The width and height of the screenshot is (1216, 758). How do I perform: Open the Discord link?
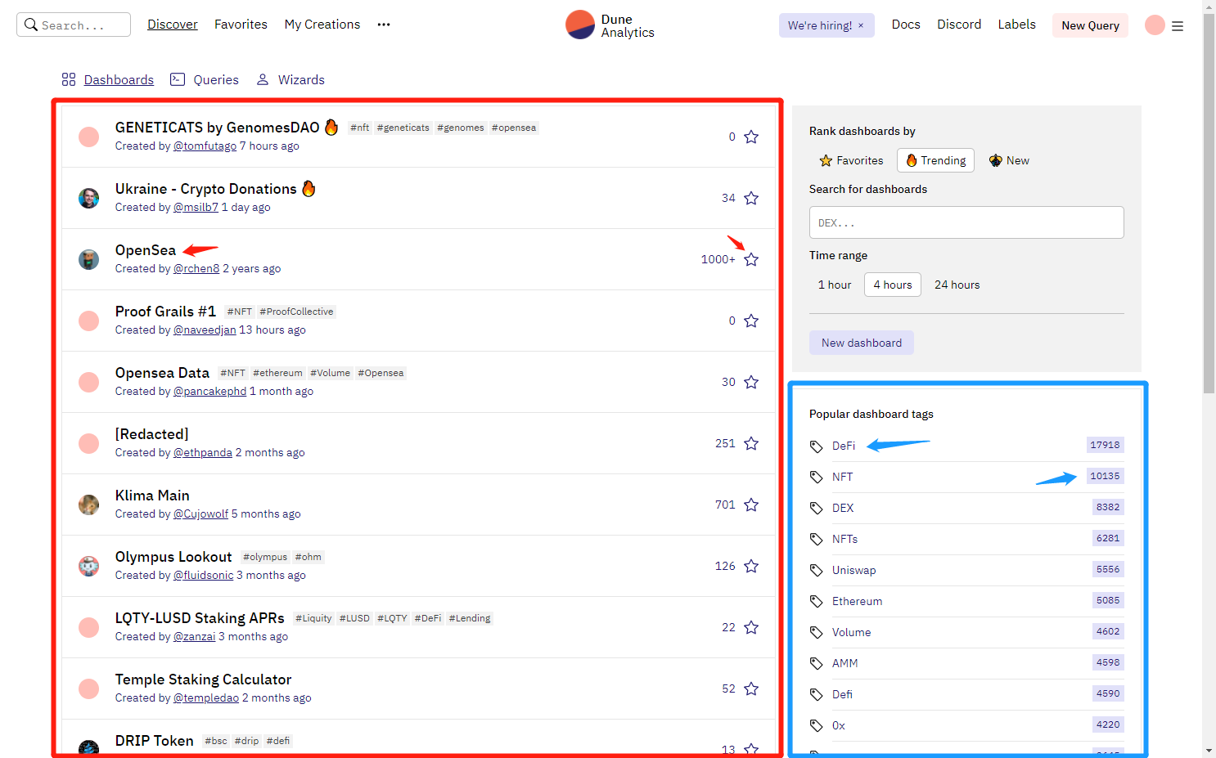[x=959, y=25]
